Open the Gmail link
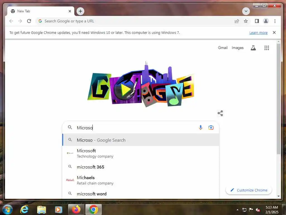The image size is (286, 215). click(x=223, y=48)
